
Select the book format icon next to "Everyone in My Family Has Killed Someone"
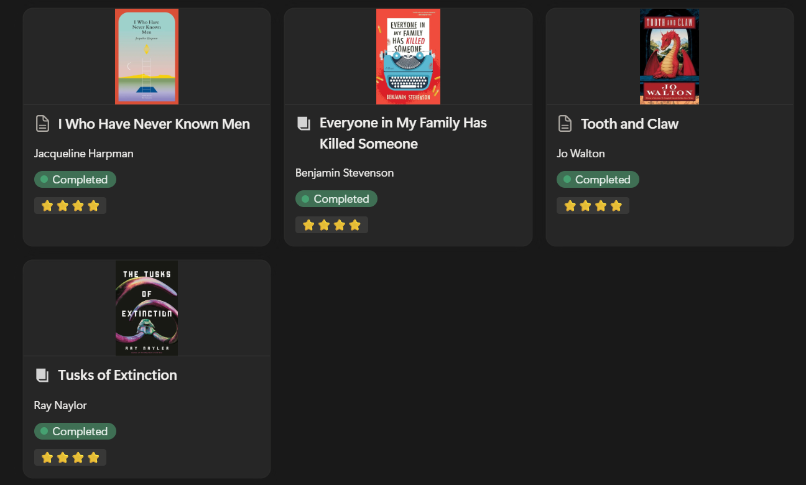303,122
